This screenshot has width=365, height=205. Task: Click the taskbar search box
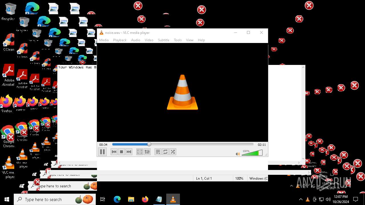click(x=54, y=199)
